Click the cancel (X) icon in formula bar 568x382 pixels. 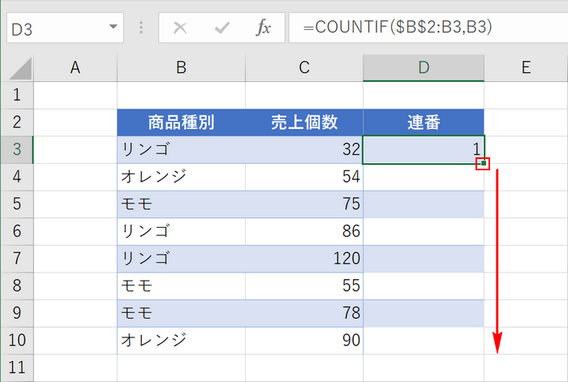180,28
